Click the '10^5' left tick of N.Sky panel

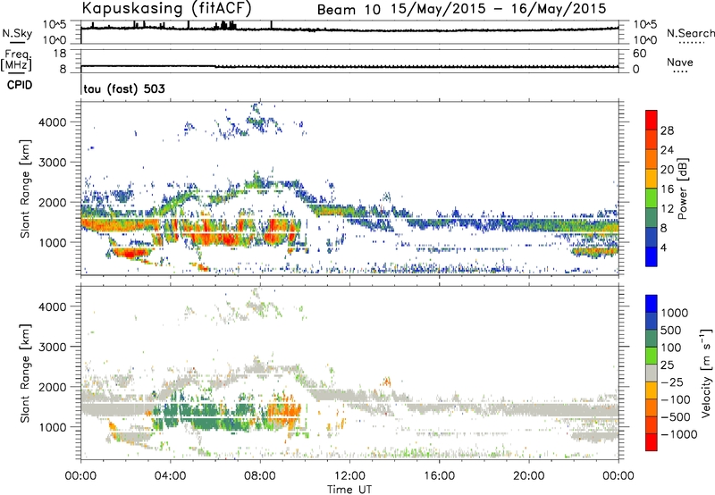55,24
